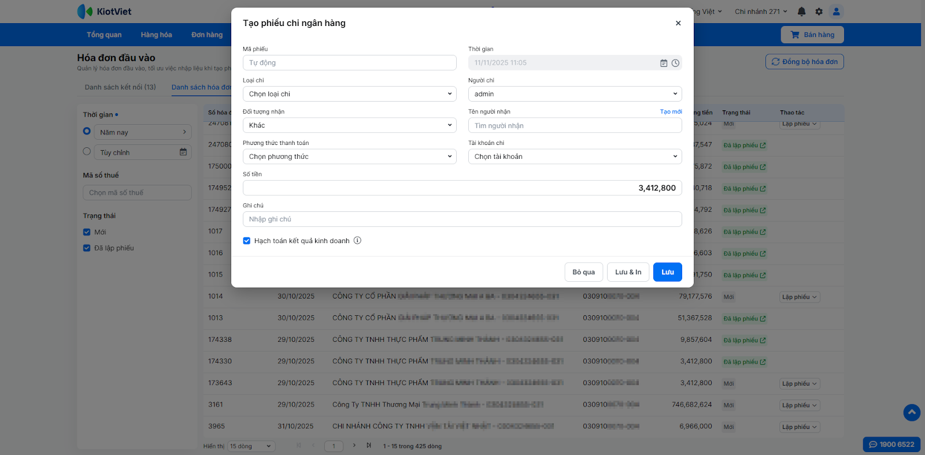
Task: Open the settings gear icon
Action: (x=819, y=12)
